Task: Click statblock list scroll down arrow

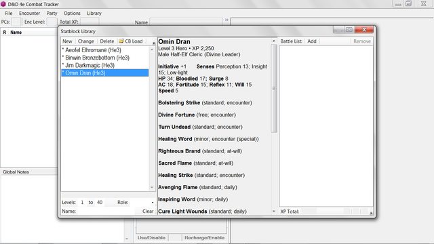Action: tap(152, 187)
